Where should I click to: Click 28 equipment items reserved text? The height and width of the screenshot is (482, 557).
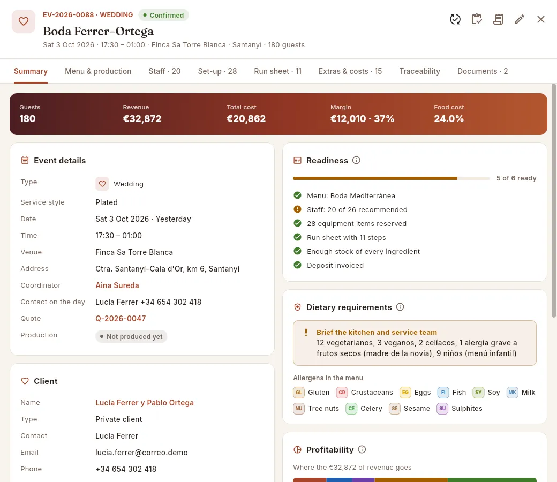pyautogui.click(x=357, y=223)
